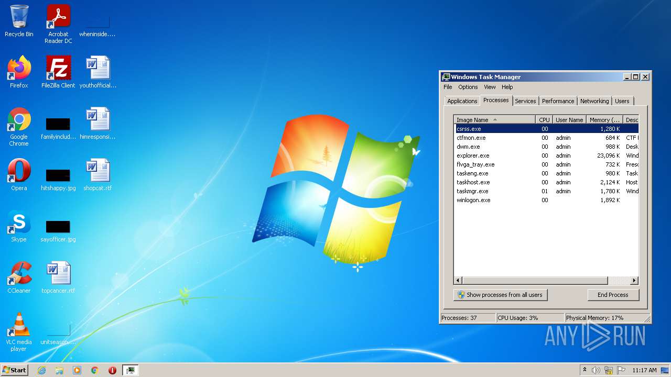Screen dimensions: 671x377
Task: Select himresponsi Word document icon
Action: pyautogui.click(x=98, y=124)
